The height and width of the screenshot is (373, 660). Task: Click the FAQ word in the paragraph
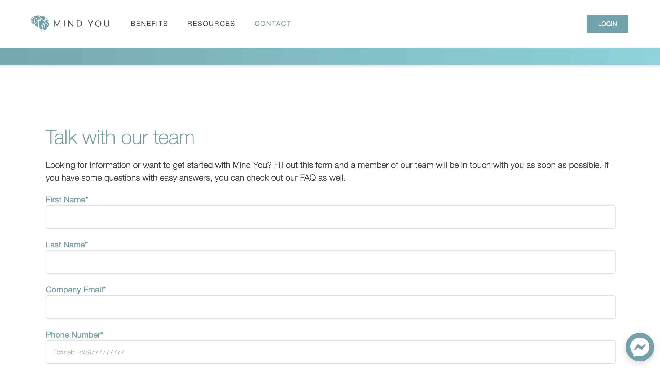tap(308, 178)
